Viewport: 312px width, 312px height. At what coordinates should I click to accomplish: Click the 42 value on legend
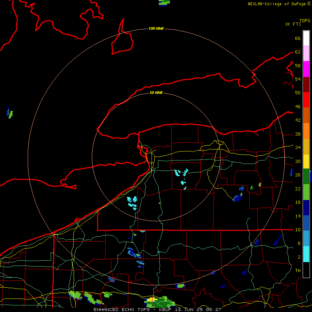pyautogui.click(x=298, y=120)
